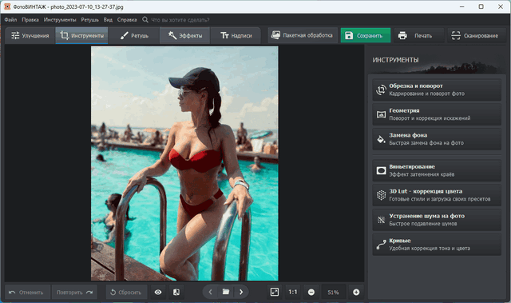Open 3D Lut коррекция цвета tool
The image size is (511, 303).
(437, 195)
